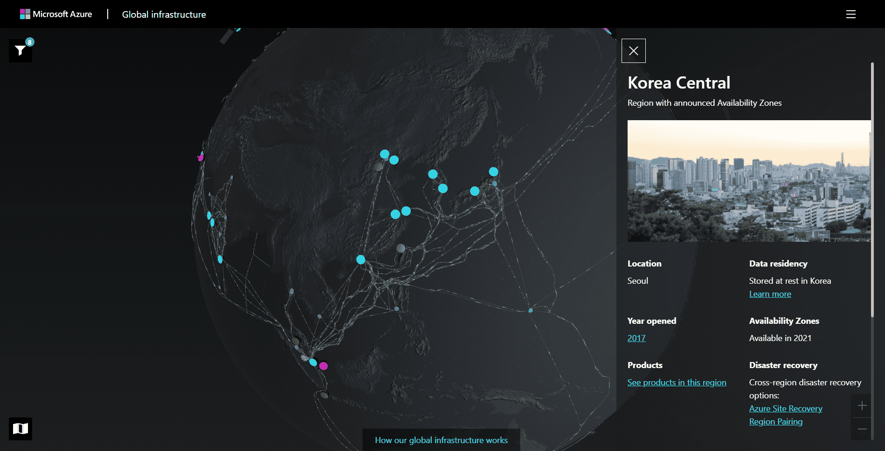This screenshot has height=451, width=885.
Task: Click the Seoul skyline photo
Action: coord(748,181)
